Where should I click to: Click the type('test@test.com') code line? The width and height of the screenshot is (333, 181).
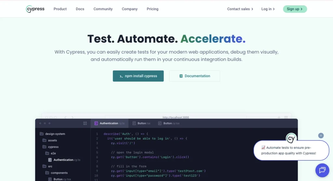pos(158,171)
